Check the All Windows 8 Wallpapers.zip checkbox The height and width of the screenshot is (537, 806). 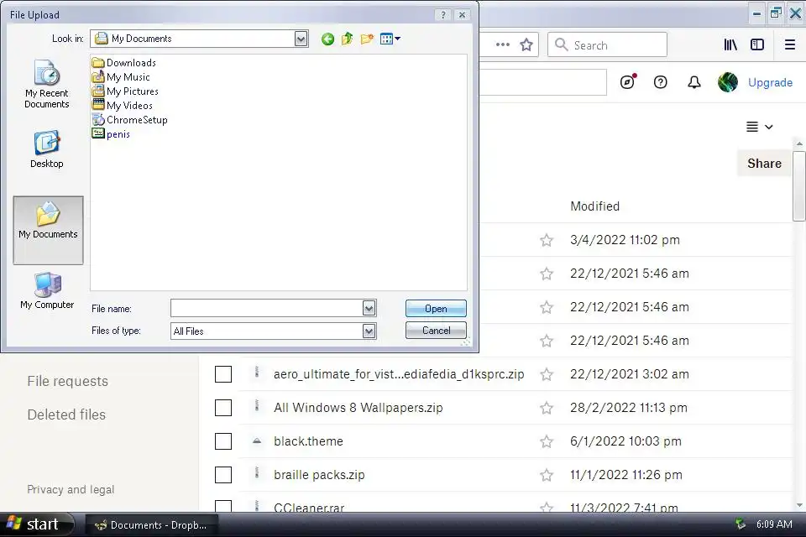223,408
